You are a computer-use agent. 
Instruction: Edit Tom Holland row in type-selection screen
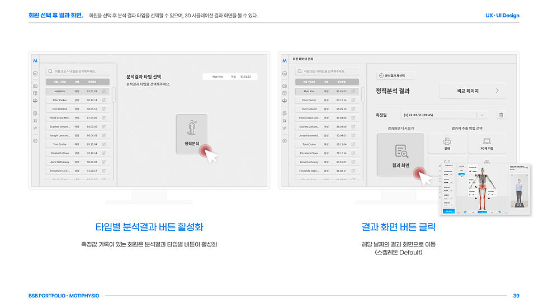click(104, 109)
